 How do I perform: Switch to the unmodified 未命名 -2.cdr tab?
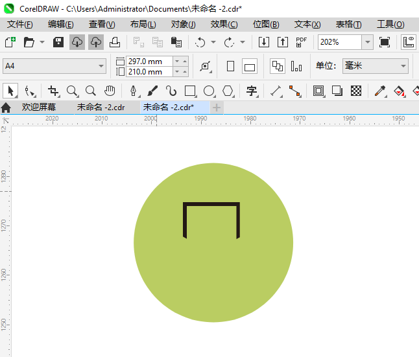click(x=101, y=108)
